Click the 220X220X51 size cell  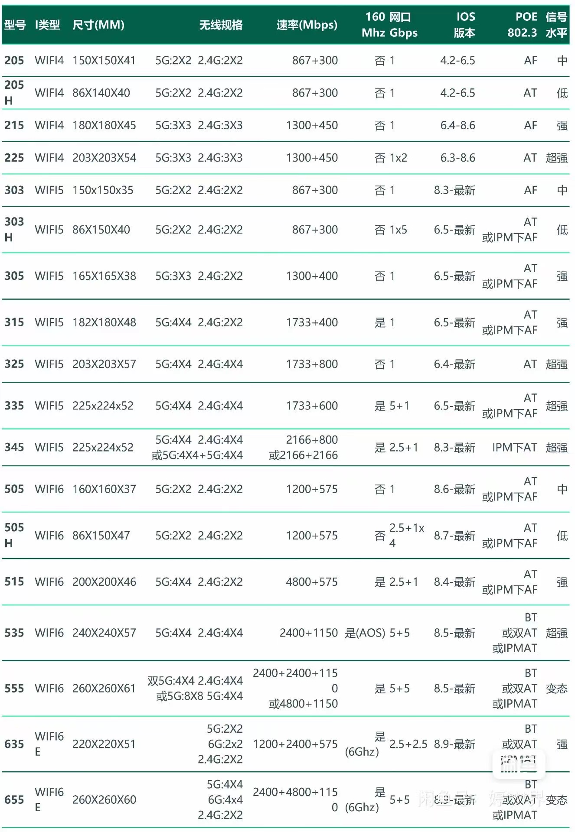click(x=104, y=744)
